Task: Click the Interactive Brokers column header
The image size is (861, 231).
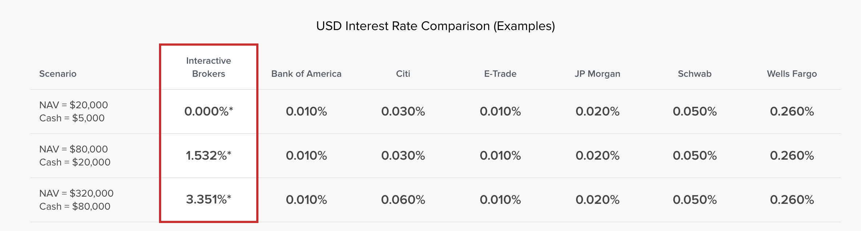Action: pyautogui.click(x=208, y=67)
